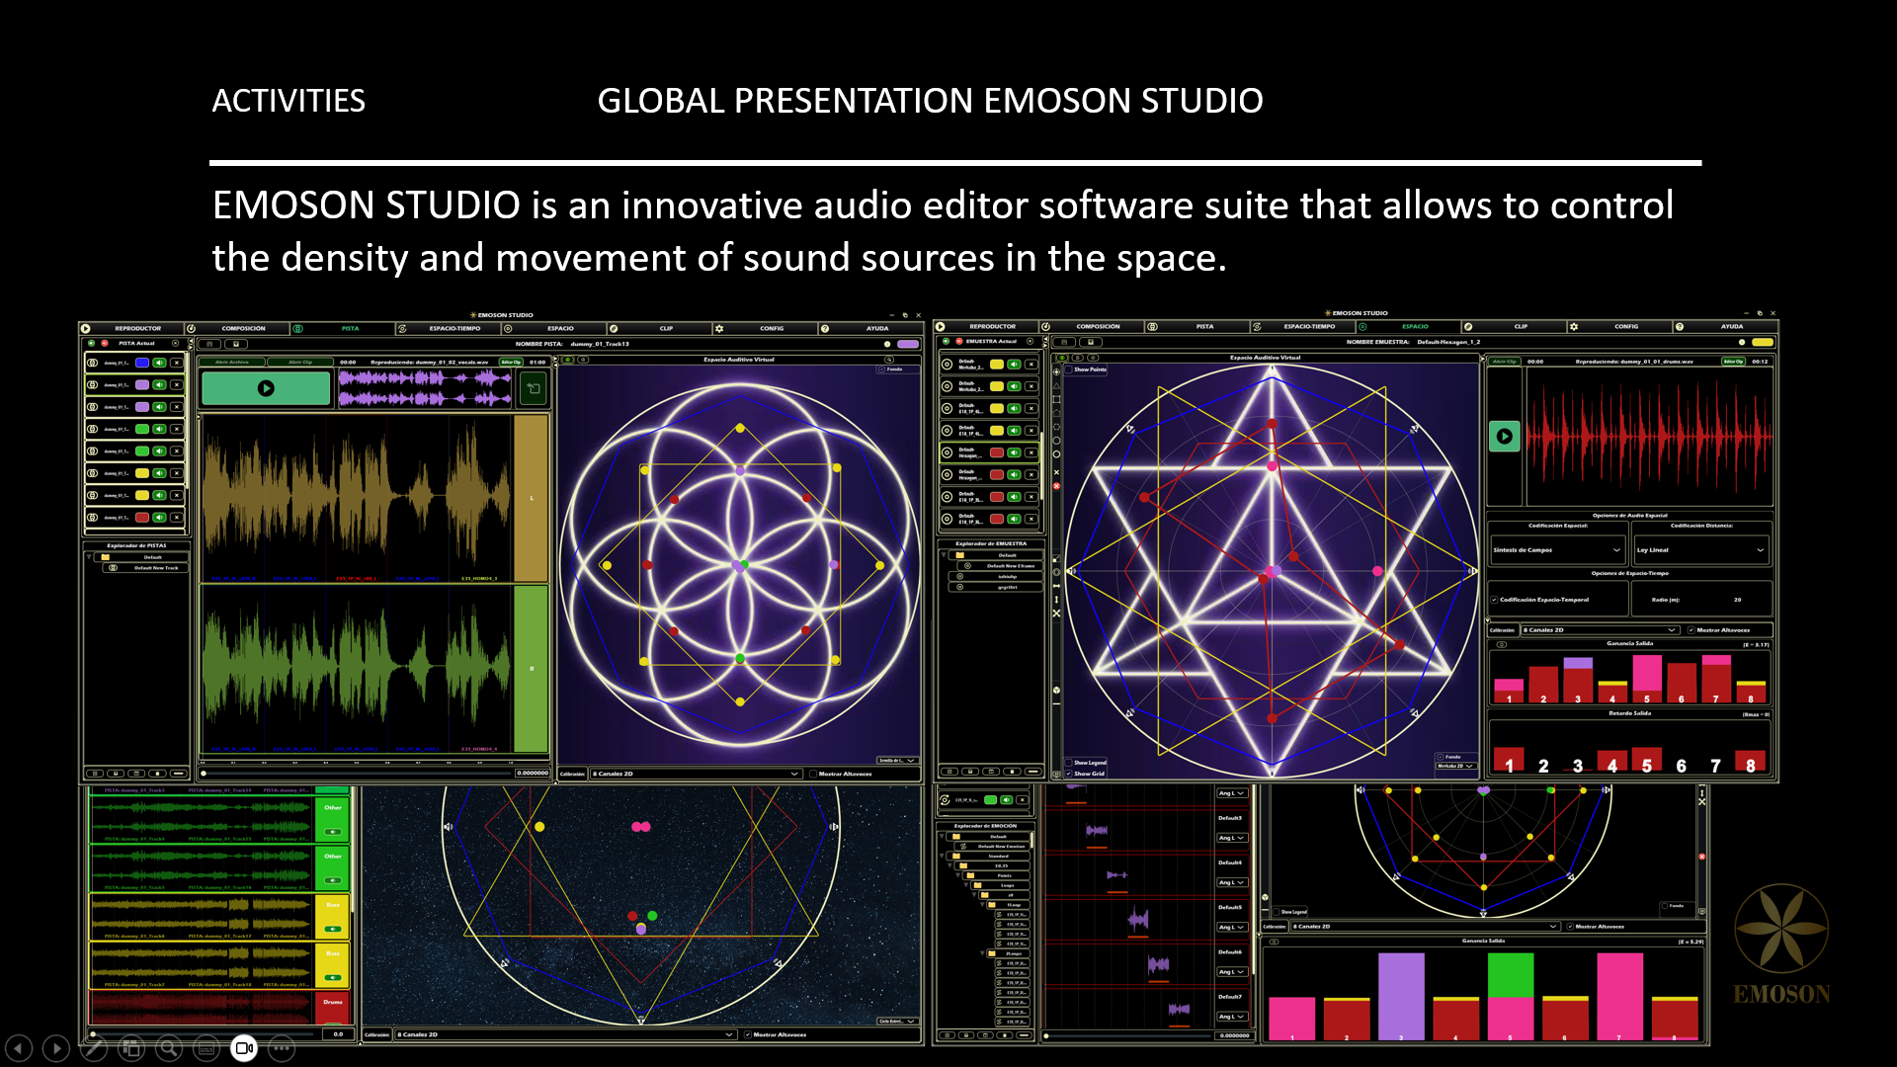The image size is (1897, 1067).
Task: Click Abrir Clip button in left window
Action: [300, 362]
